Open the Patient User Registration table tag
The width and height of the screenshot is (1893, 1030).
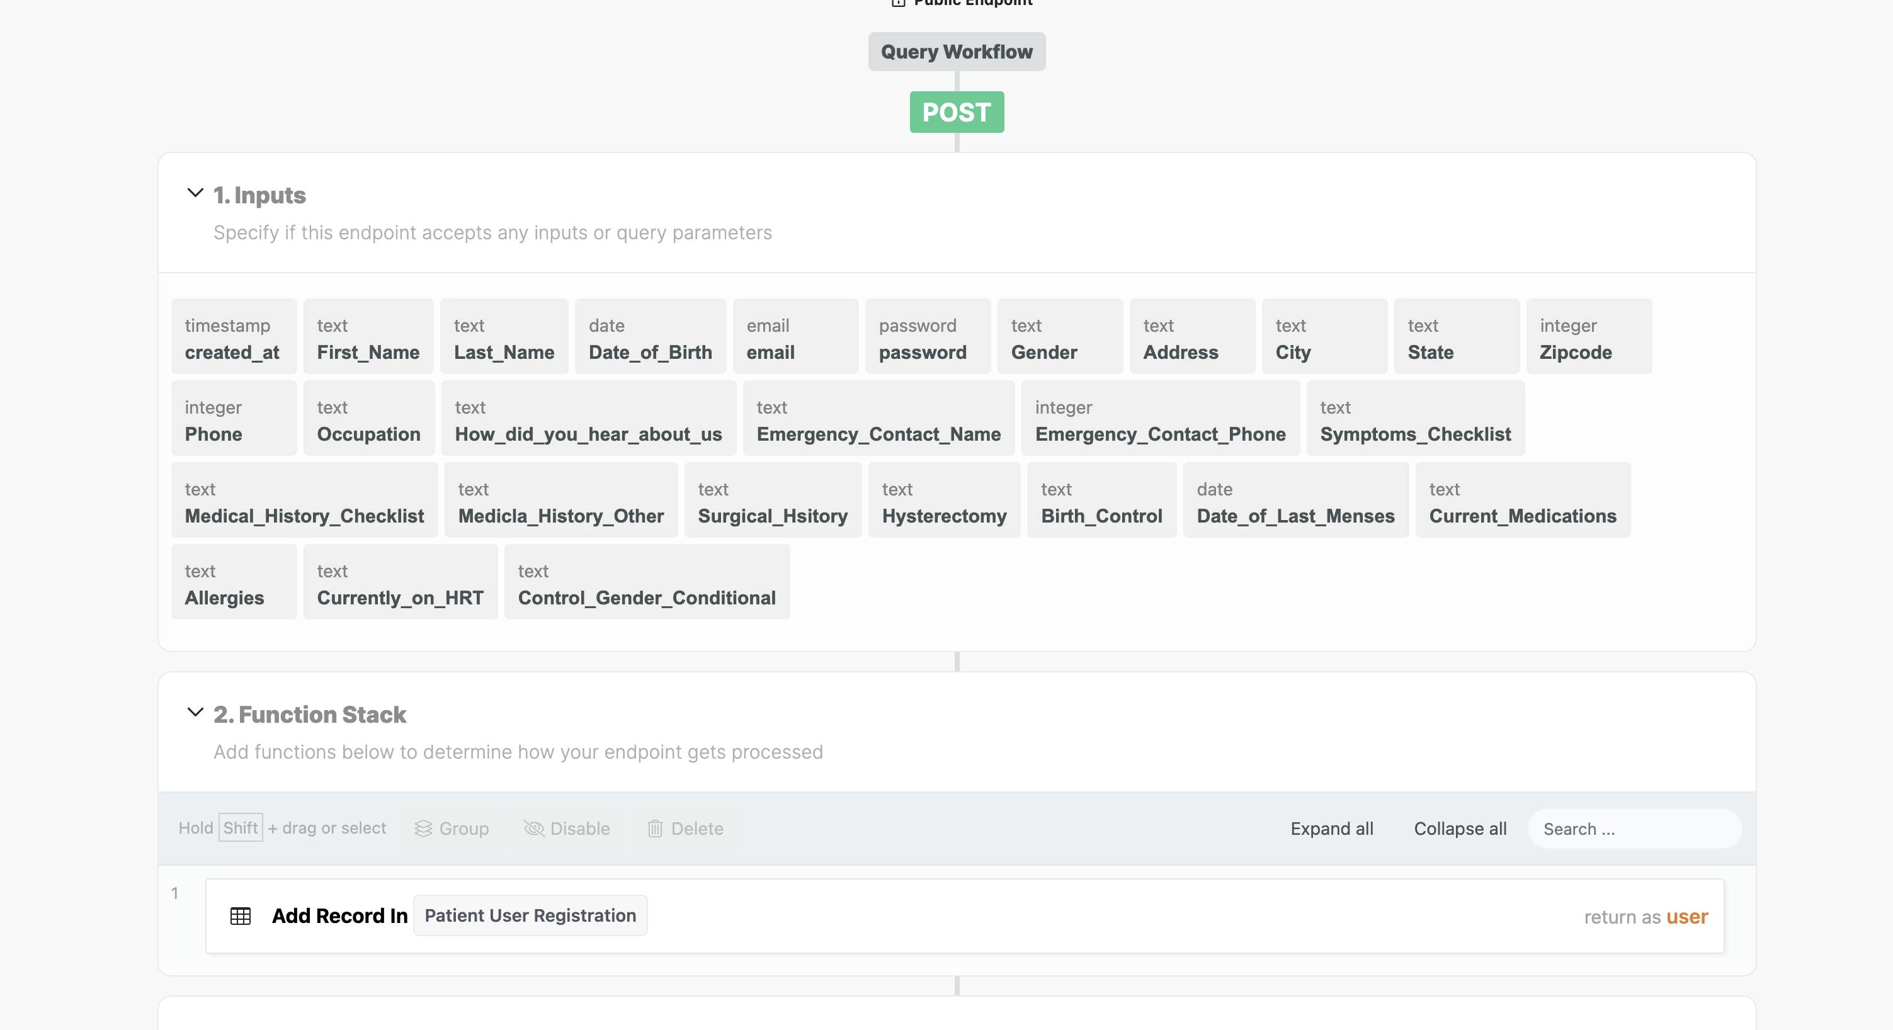click(x=530, y=915)
